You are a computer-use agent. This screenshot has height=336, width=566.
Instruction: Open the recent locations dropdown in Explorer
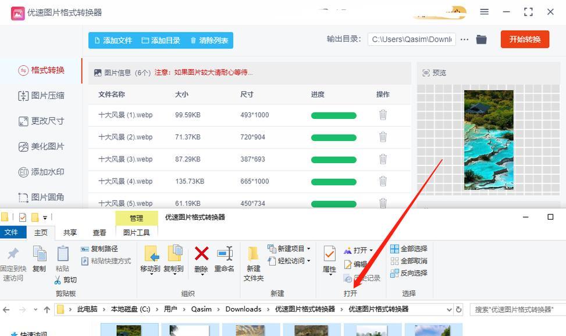[x=35, y=310]
